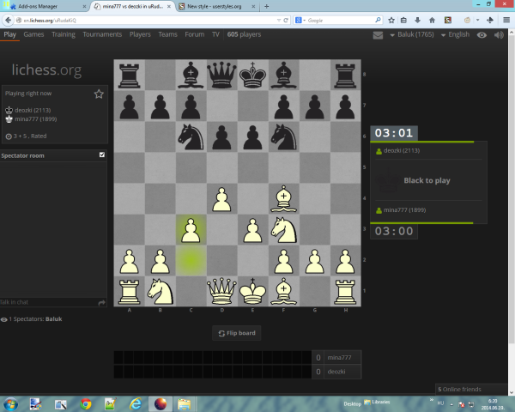Click the page vertical scrollbar
This screenshot has width=515, height=412.
[x=512, y=212]
